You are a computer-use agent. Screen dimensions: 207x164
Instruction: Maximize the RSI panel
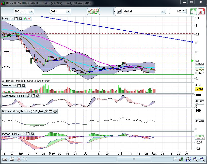50,111
